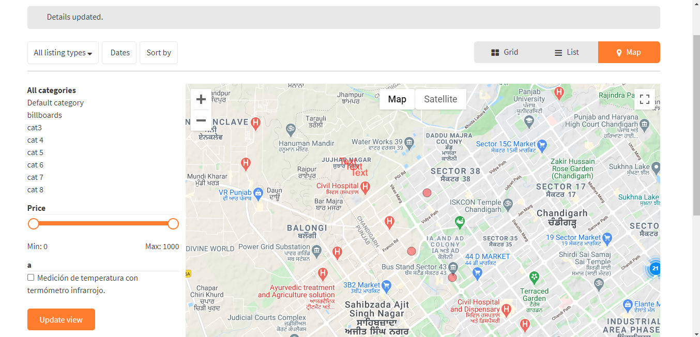Viewport: 700px width, 337px height.
Task: Open the Dates filter
Action: (119, 53)
